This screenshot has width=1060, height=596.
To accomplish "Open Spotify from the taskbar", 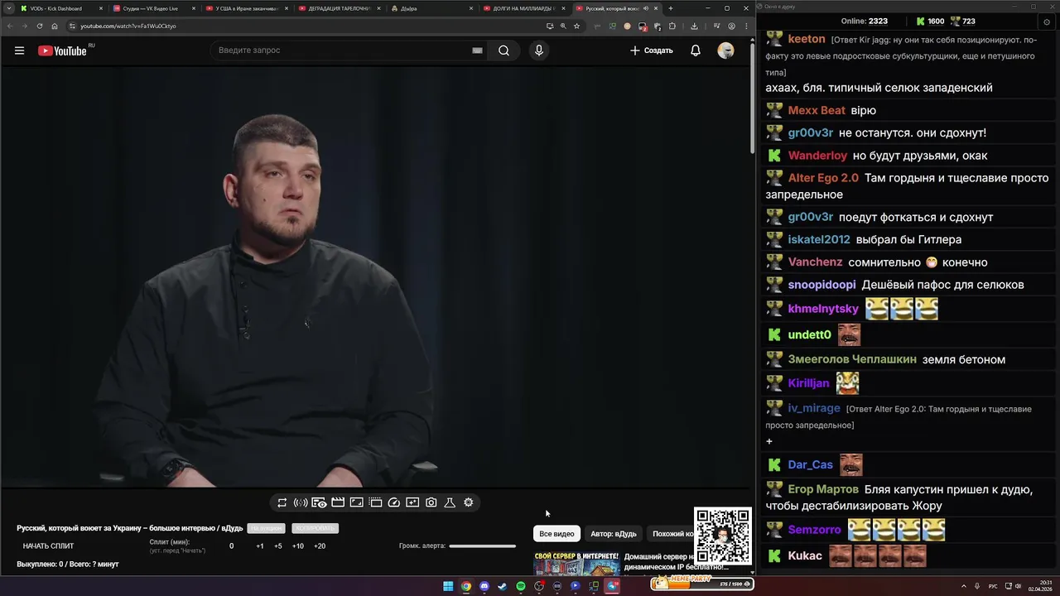I will (x=521, y=586).
